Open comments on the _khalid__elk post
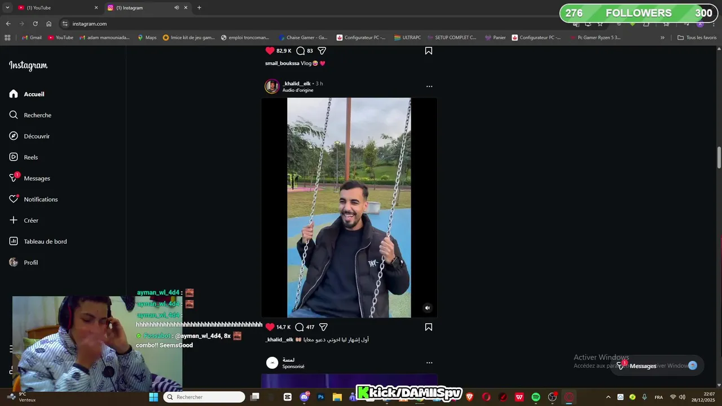 [300, 327]
